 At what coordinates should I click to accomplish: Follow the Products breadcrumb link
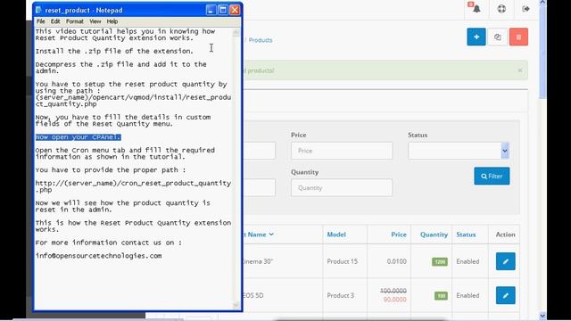pos(261,40)
